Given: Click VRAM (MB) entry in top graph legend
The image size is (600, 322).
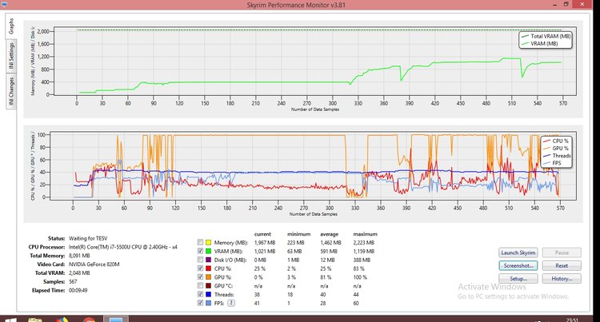Looking at the screenshot, I should 539,43.
